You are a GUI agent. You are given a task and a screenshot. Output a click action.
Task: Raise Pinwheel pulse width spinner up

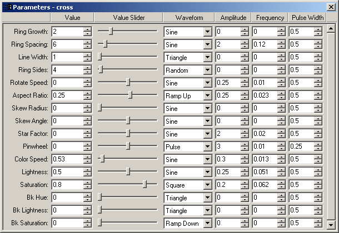(318, 144)
